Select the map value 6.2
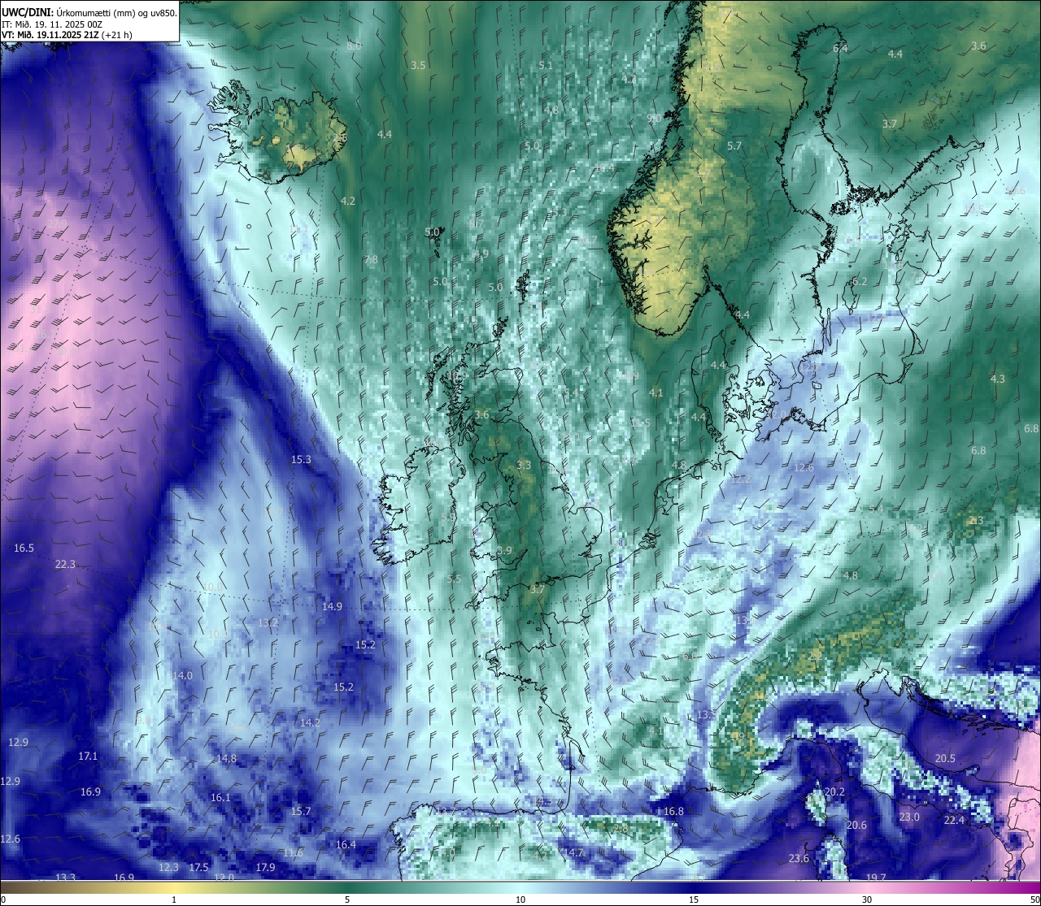Viewport: 1041px width, 906px height. 860,281
